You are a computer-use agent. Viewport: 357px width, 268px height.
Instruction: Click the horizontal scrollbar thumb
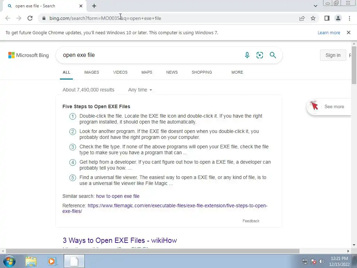153,251
